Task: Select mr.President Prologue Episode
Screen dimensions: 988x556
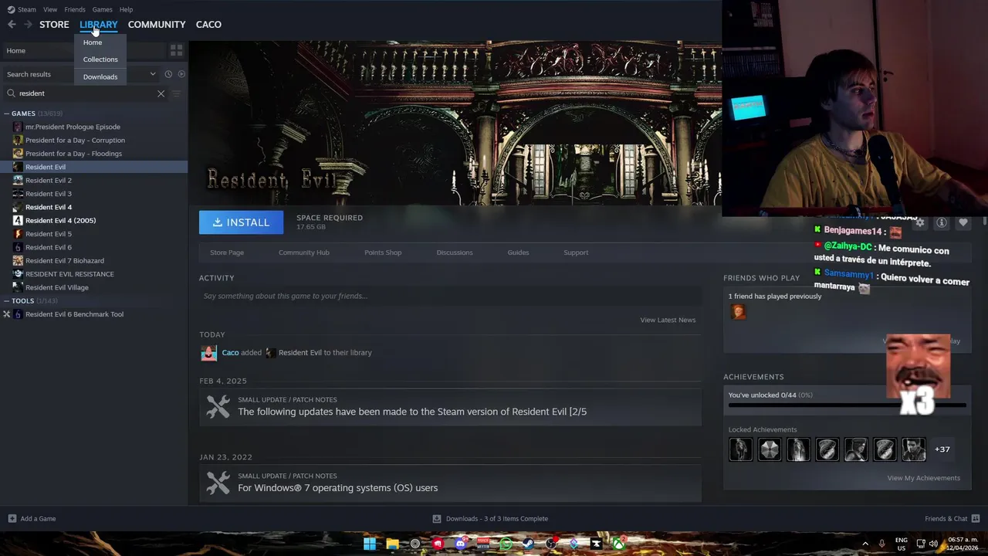Action: coord(73,127)
